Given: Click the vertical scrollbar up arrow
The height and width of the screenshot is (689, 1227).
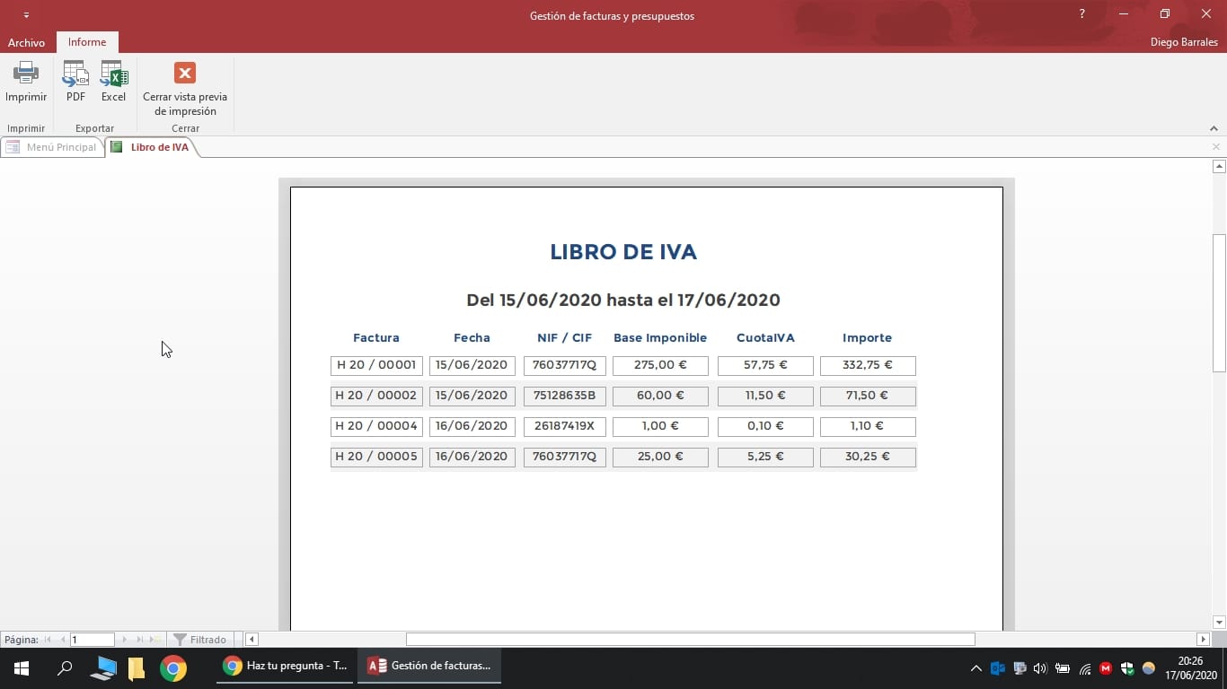Looking at the screenshot, I should tap(1219, 166).
